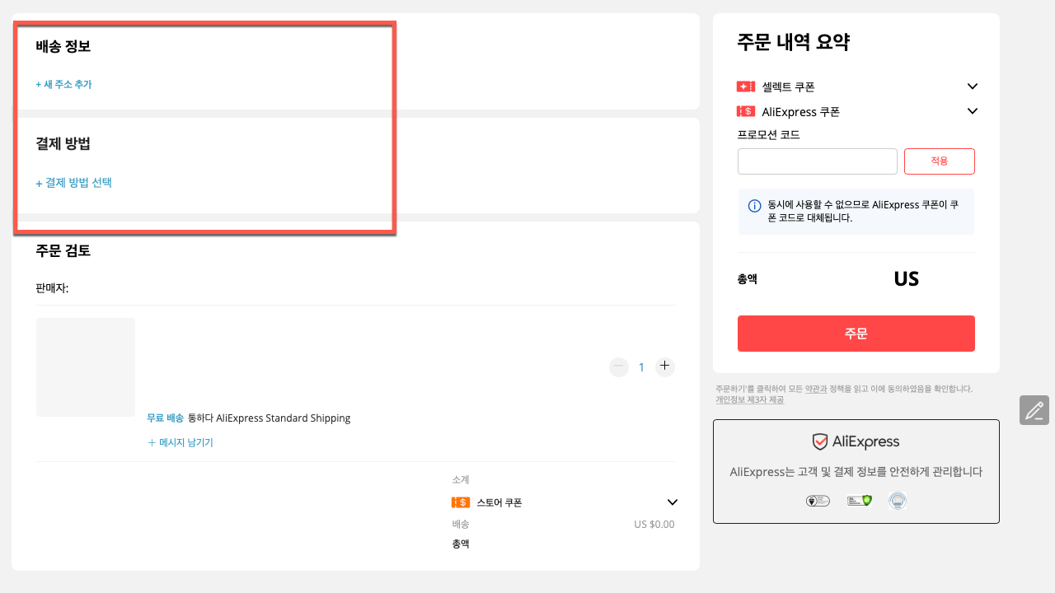Viewport: 1055px width, 593px height.
Task: Click the '주문 검토' heading
Action: pos(63,251)
